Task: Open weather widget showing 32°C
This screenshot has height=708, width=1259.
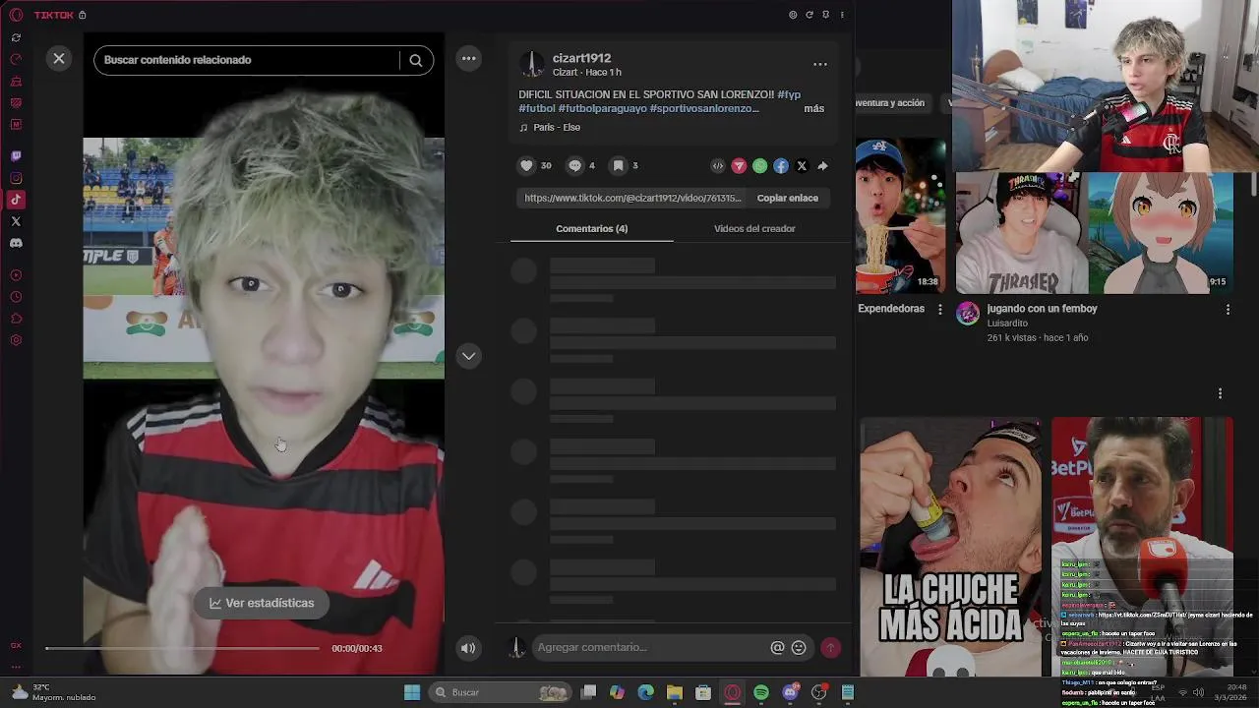Action: pos(54,692)
